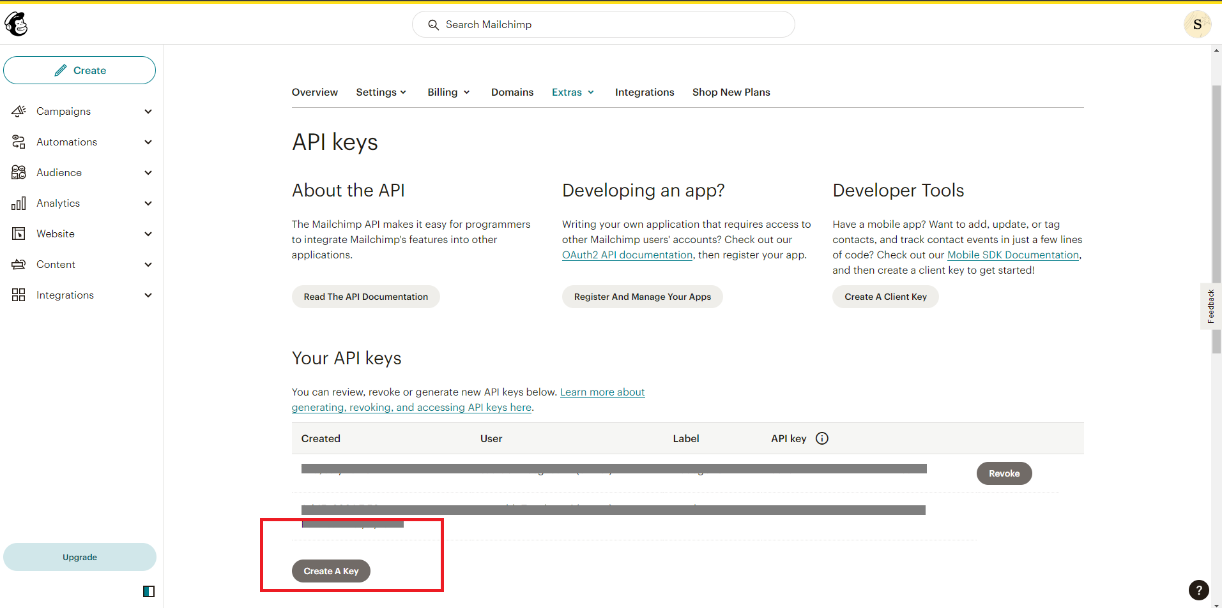Click the Integrations grid icon
This screenshot has height=608, width=1222.
point(19,295)
